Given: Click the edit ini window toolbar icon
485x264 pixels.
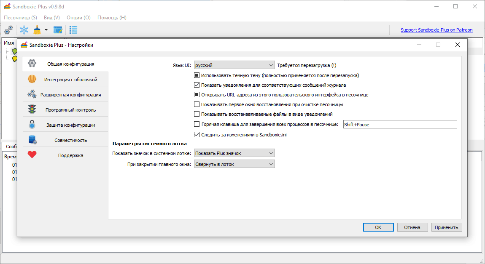Looking at the screenshot, I should (x=58, y=30).
